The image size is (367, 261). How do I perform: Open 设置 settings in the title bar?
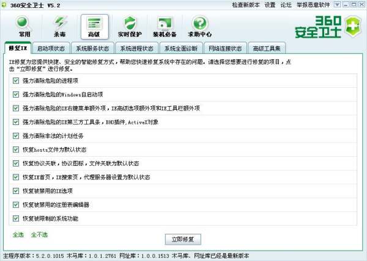click(x=270, y=5)
